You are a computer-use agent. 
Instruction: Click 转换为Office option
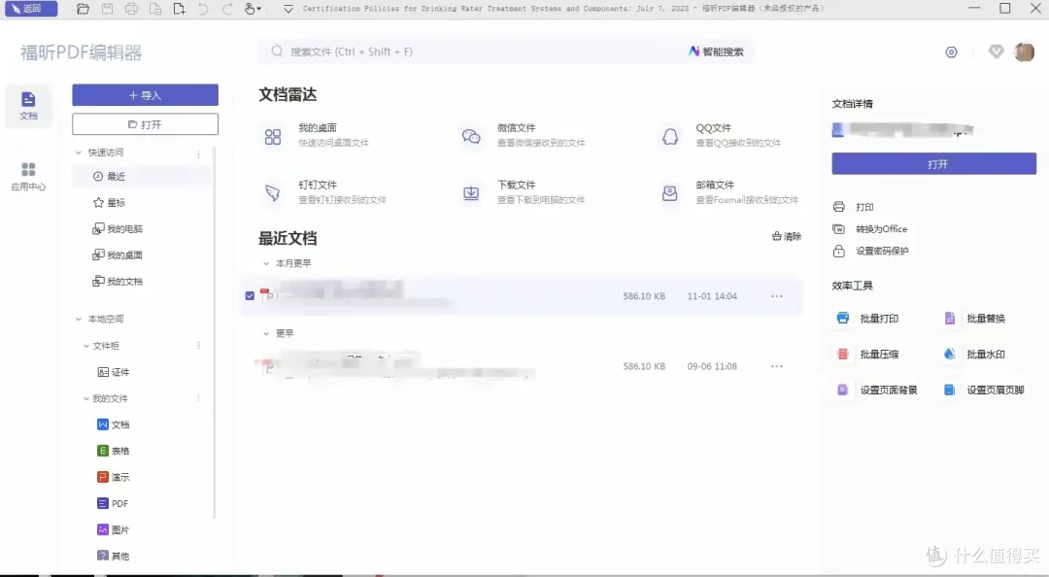click(x=870, y=229)
